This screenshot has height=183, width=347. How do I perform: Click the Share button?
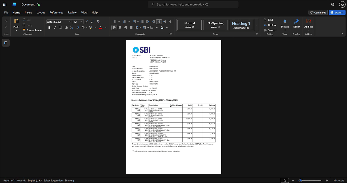pos(337,12)
